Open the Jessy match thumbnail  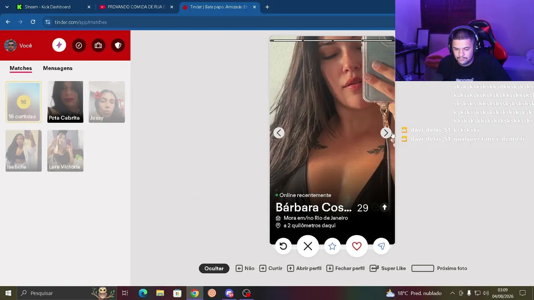(107, 102)
